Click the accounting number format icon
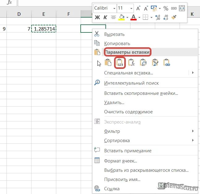 tap(154, 8)
